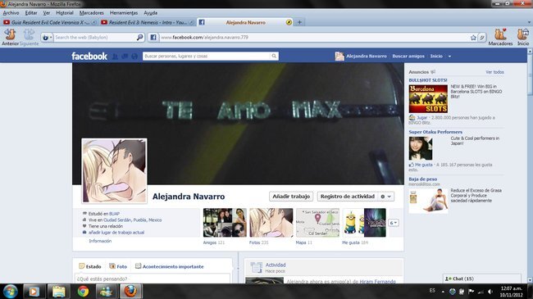The width and height of the screenshot is (533, 299).
Task: Click the Amigos thumbnail collage
Action: (225, 223)
